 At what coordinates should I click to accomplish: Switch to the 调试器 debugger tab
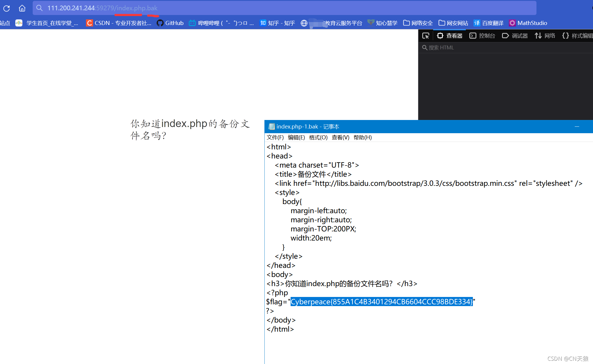pyautogui.click(x=515, y=36)
